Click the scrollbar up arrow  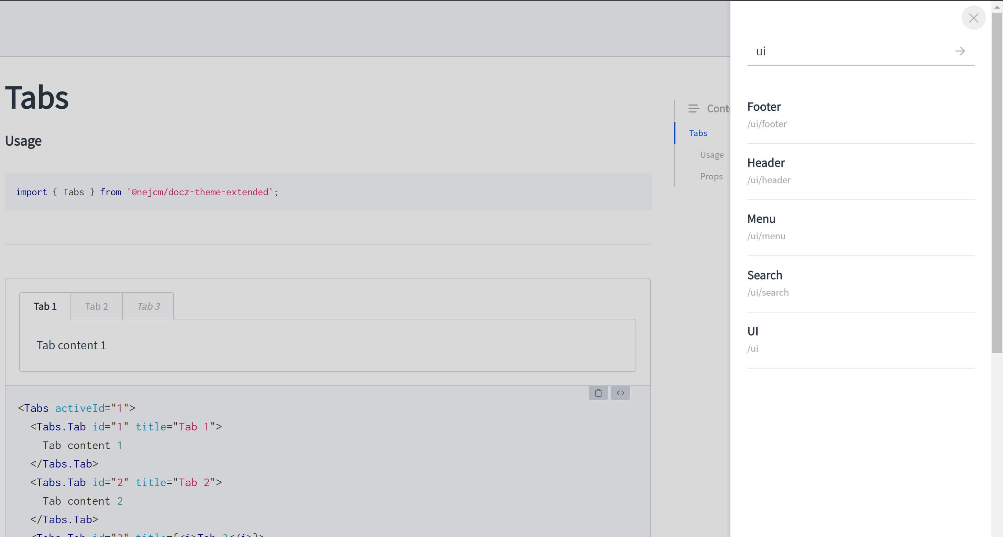click(997, 7)
